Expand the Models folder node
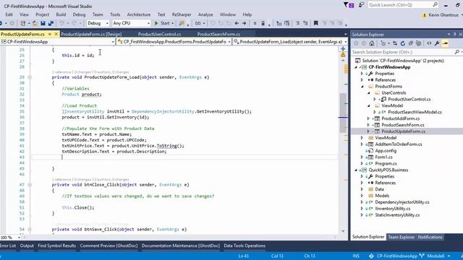Viewport: 463px width, 260px height. (362, 196)
